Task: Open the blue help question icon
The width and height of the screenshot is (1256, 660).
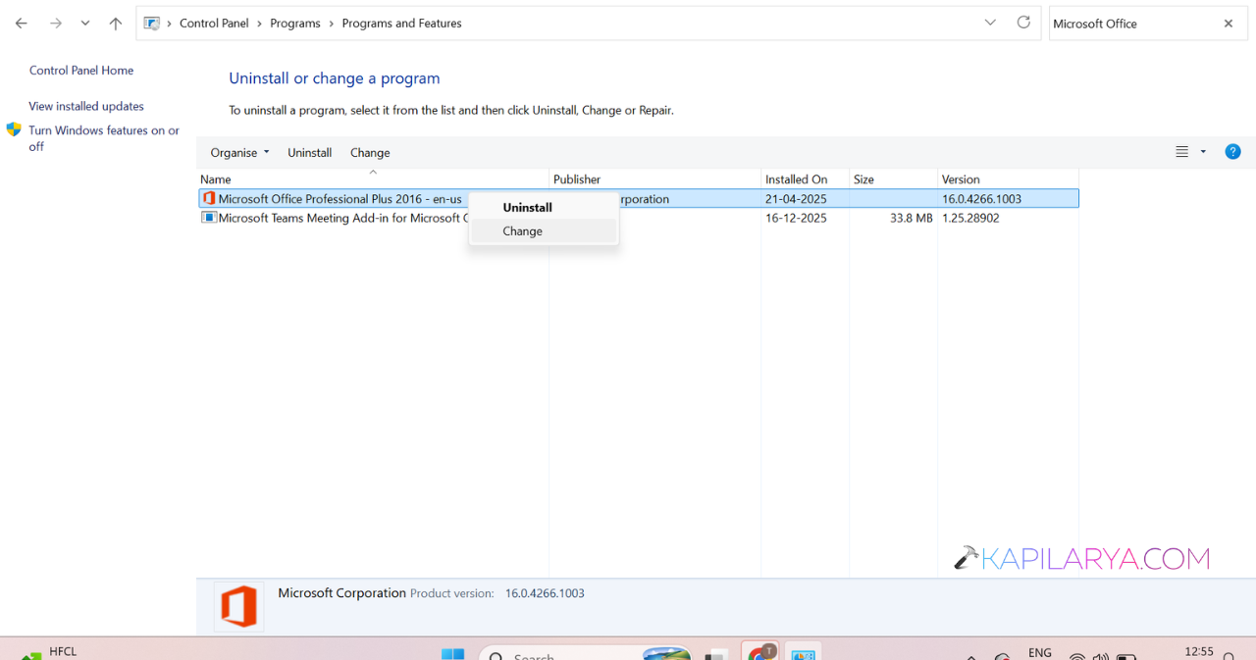Action: point(1233,152)
